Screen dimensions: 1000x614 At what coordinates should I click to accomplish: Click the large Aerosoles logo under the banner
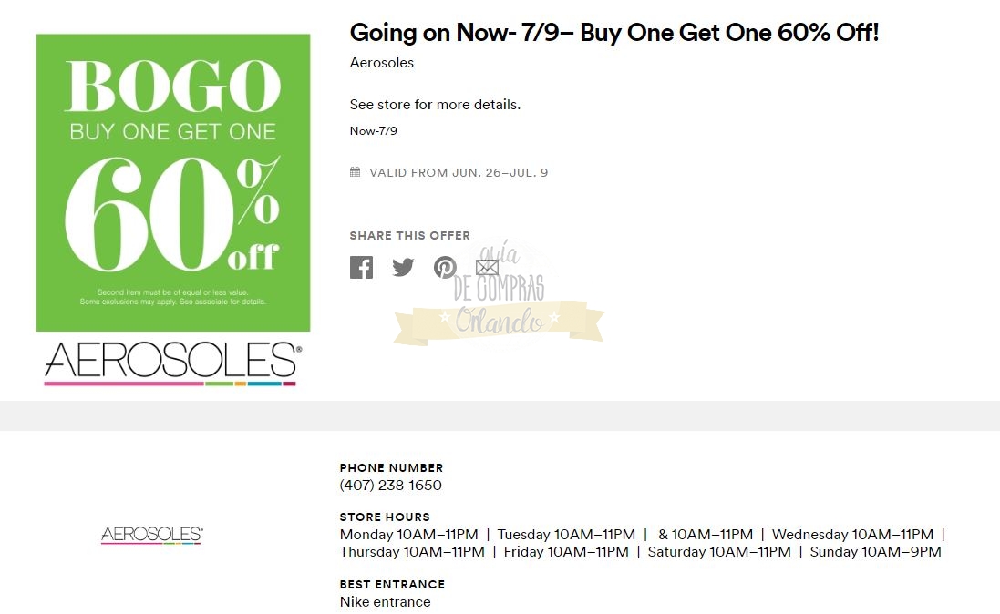[171, 363]
